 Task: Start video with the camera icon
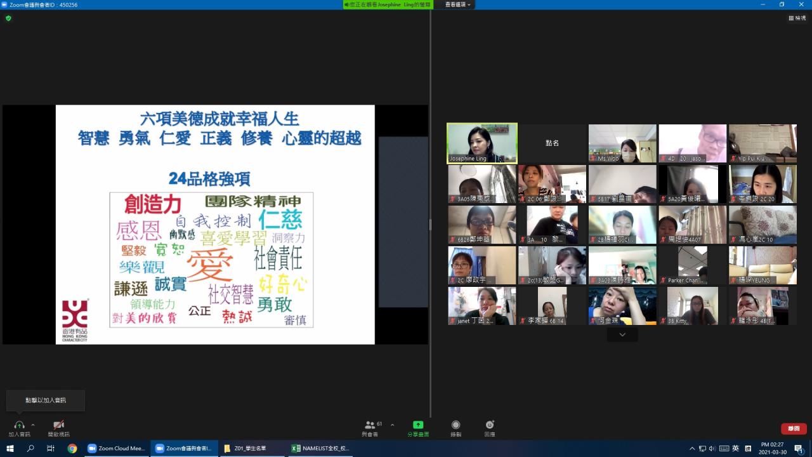coord(58,425)
